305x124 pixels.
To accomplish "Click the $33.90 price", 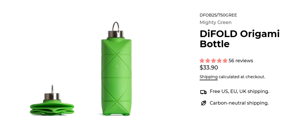I will 209,68.
